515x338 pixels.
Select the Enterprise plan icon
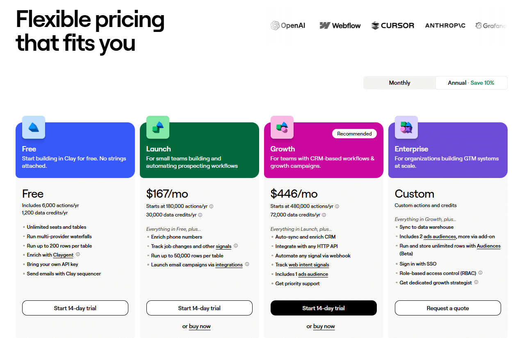[x=406, y=127]
